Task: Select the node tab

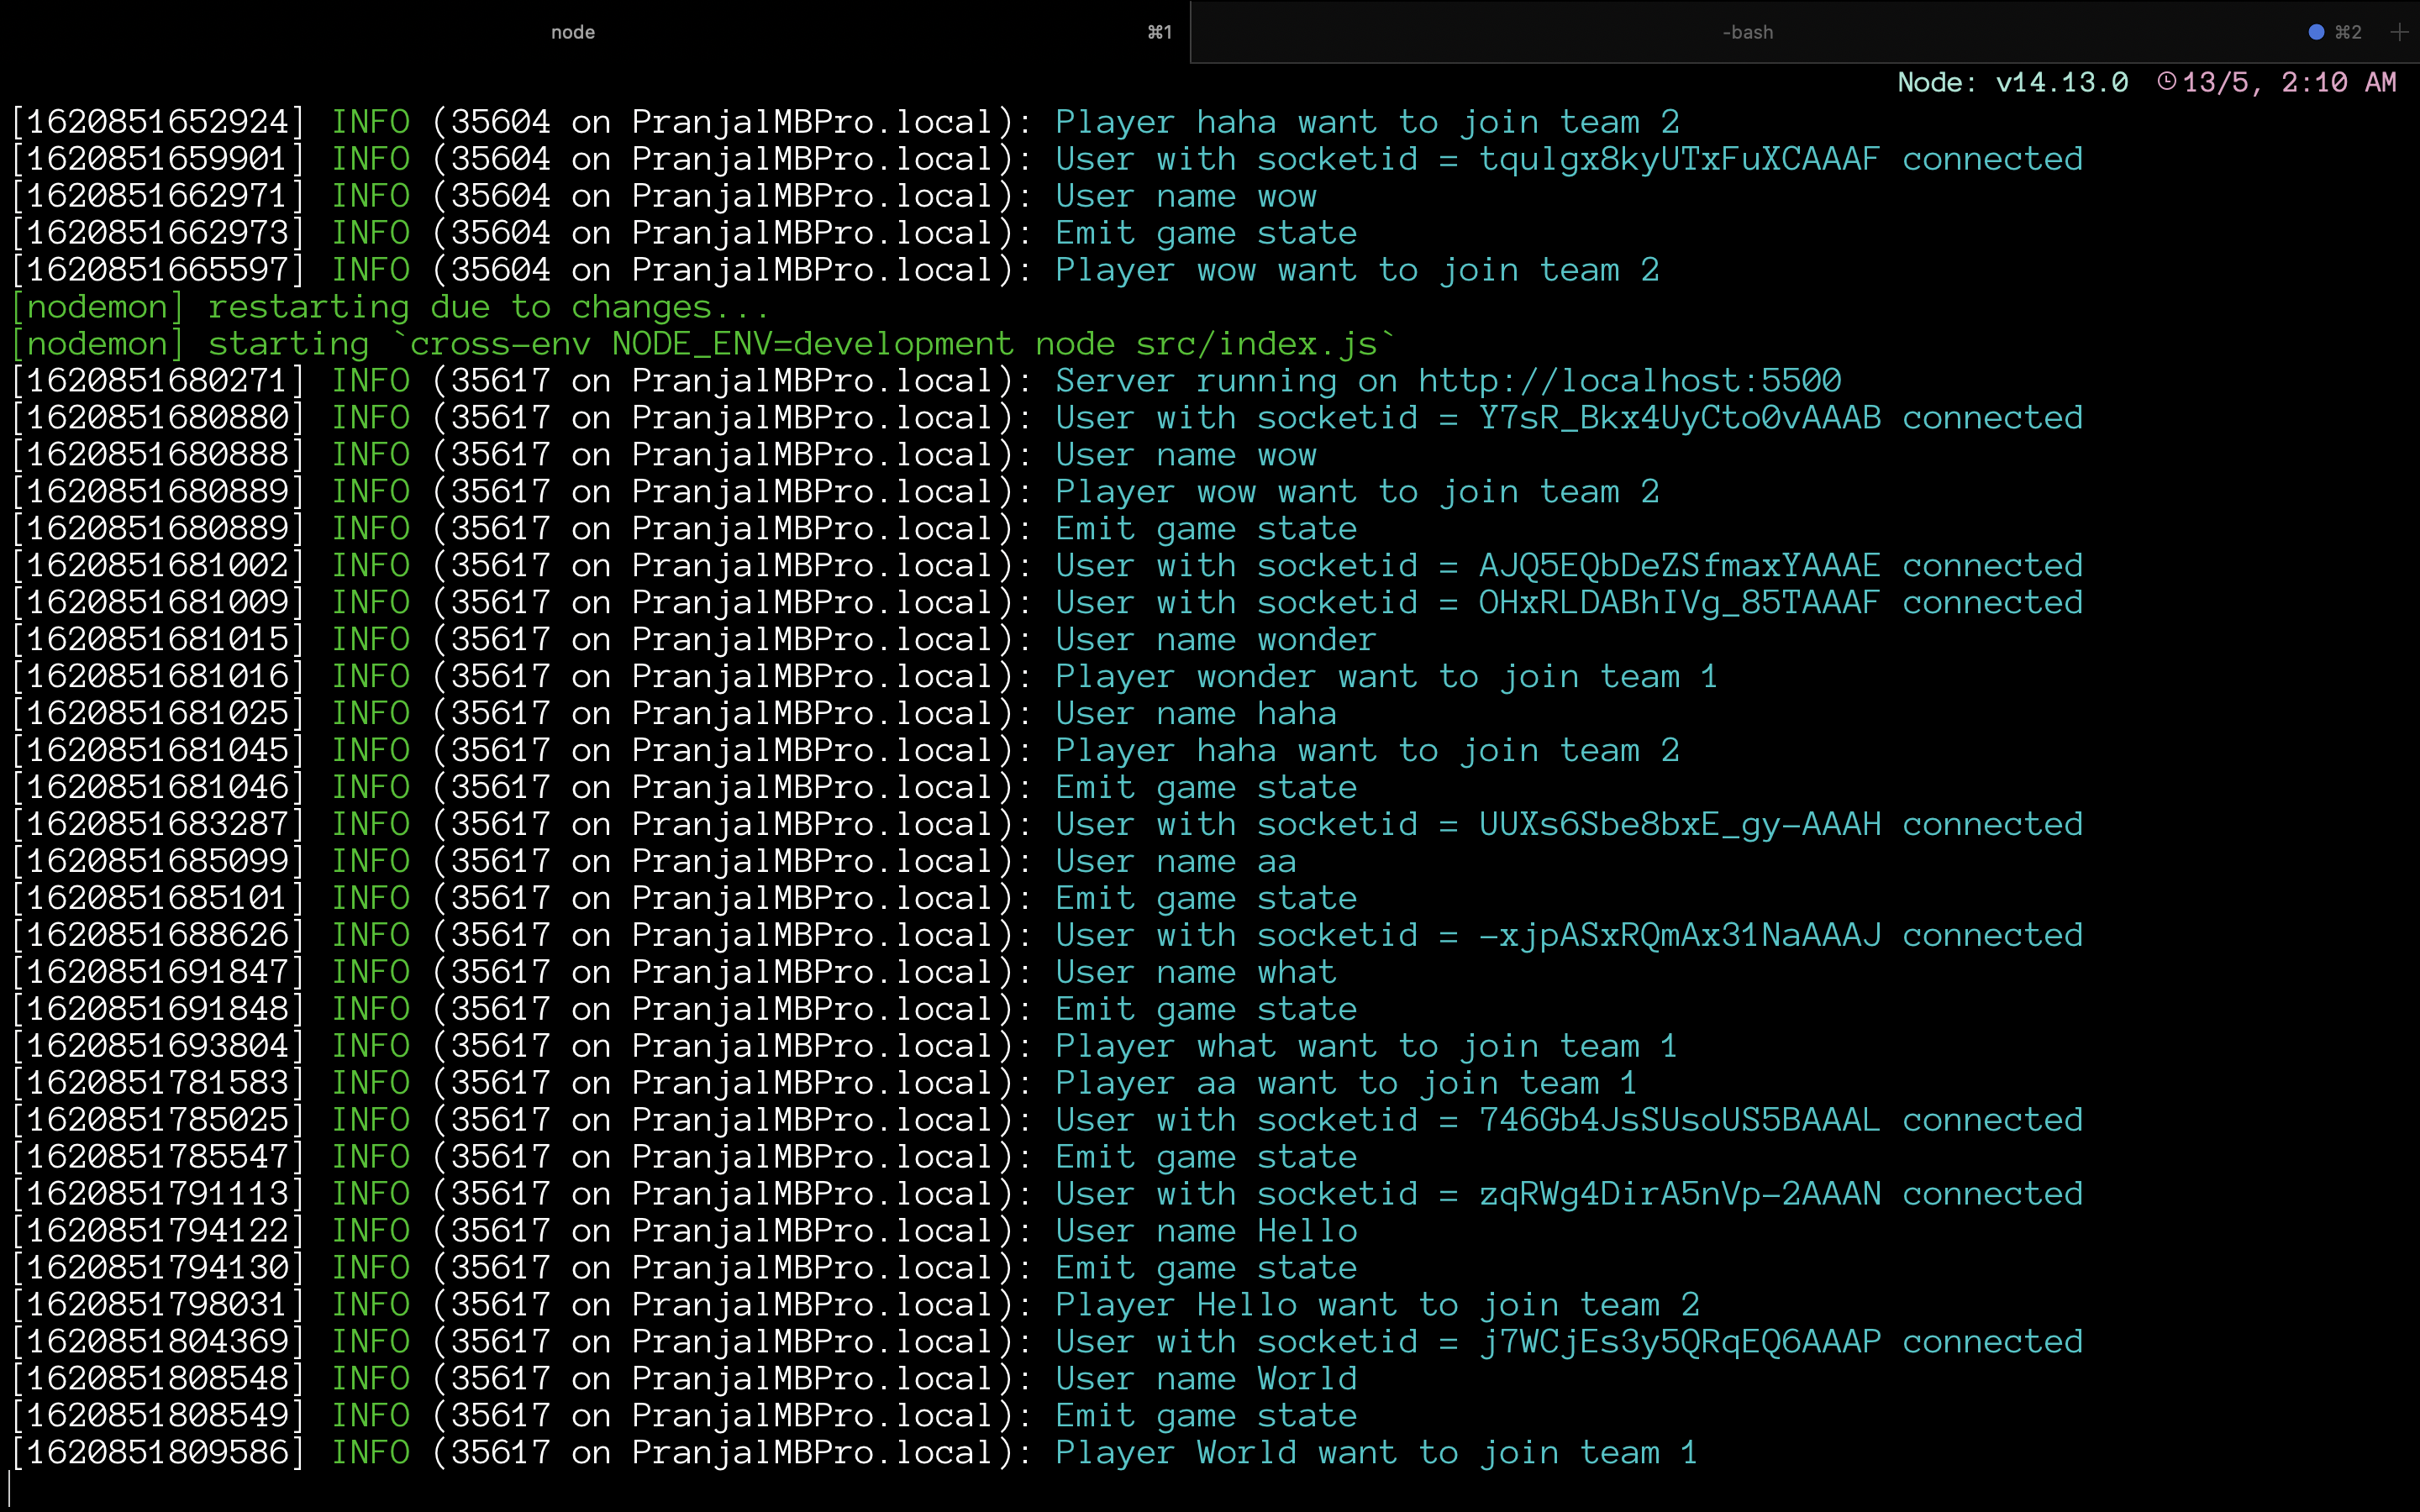Action: [x=572, y=32]
